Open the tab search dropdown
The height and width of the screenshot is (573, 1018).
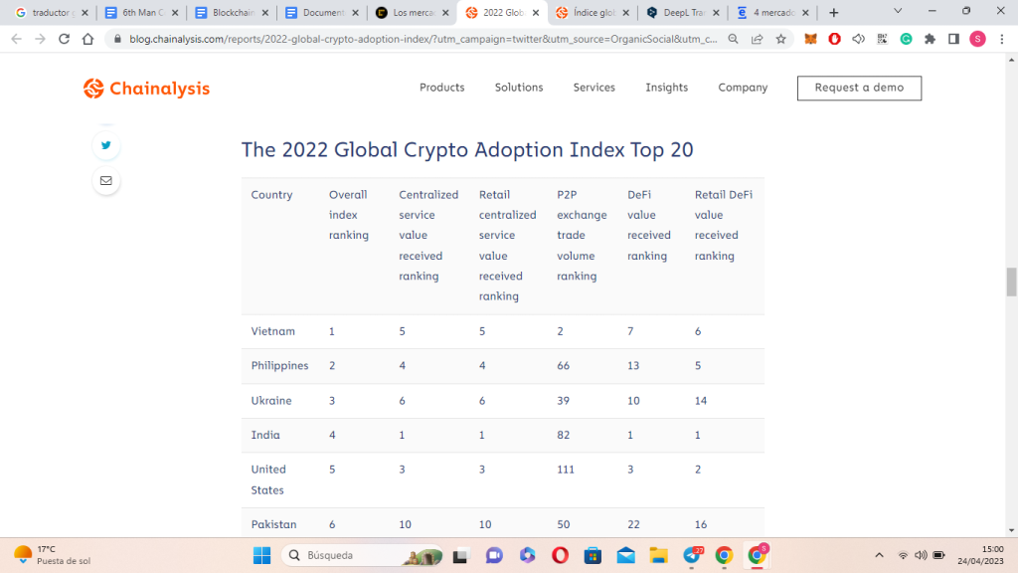pos(898,11)
